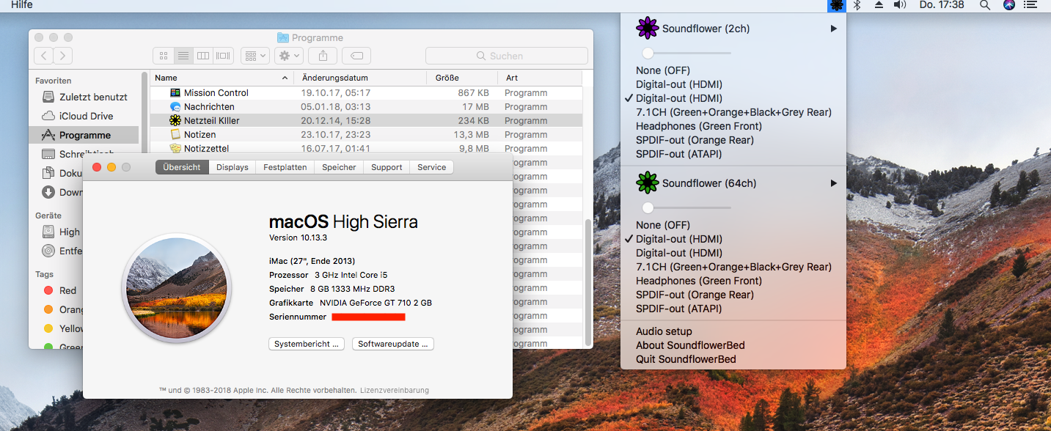Switch Finder to column view
This screenshot has height=431, width=1051.
[203, 56]
